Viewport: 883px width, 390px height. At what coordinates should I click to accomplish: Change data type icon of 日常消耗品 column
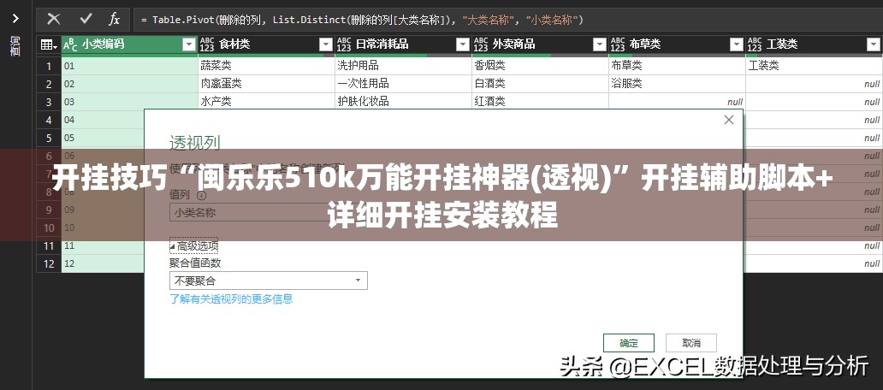[x=344, y=44]
